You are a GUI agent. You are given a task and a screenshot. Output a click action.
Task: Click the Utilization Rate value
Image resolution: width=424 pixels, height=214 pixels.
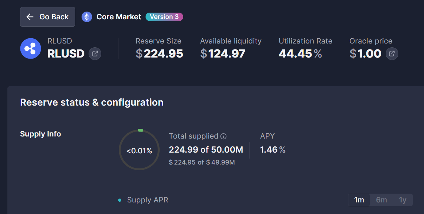300,54
